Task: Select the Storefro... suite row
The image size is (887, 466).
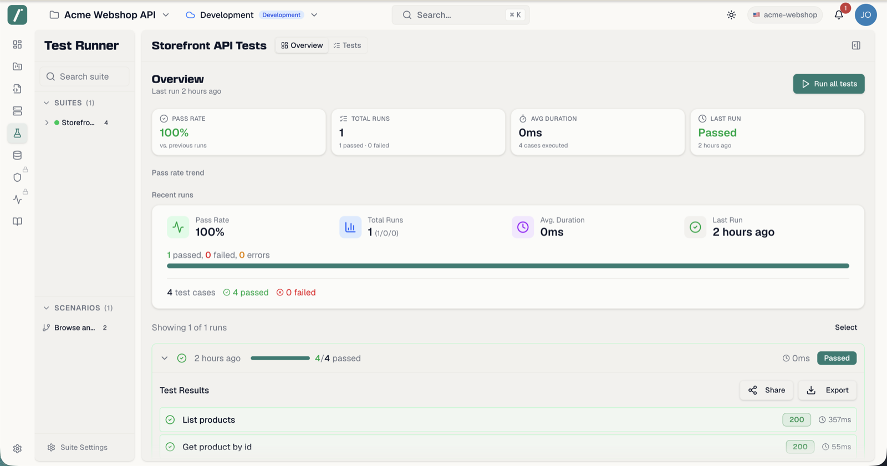Action: pyautogui.click(x=84, y=122)
